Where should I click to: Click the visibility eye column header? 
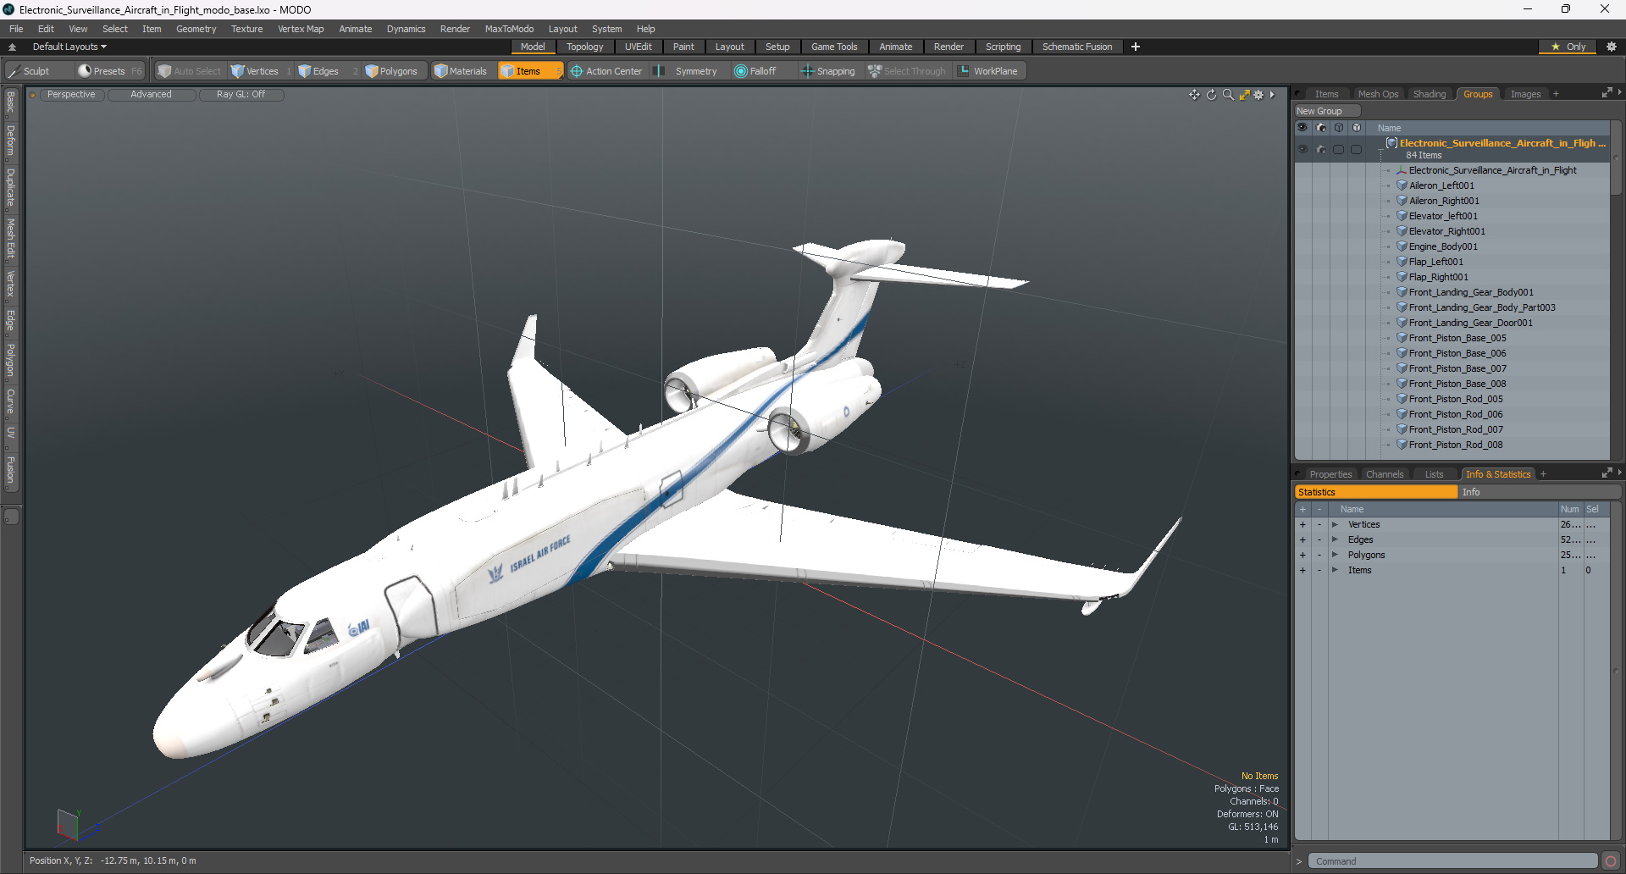coord(1302,128)
